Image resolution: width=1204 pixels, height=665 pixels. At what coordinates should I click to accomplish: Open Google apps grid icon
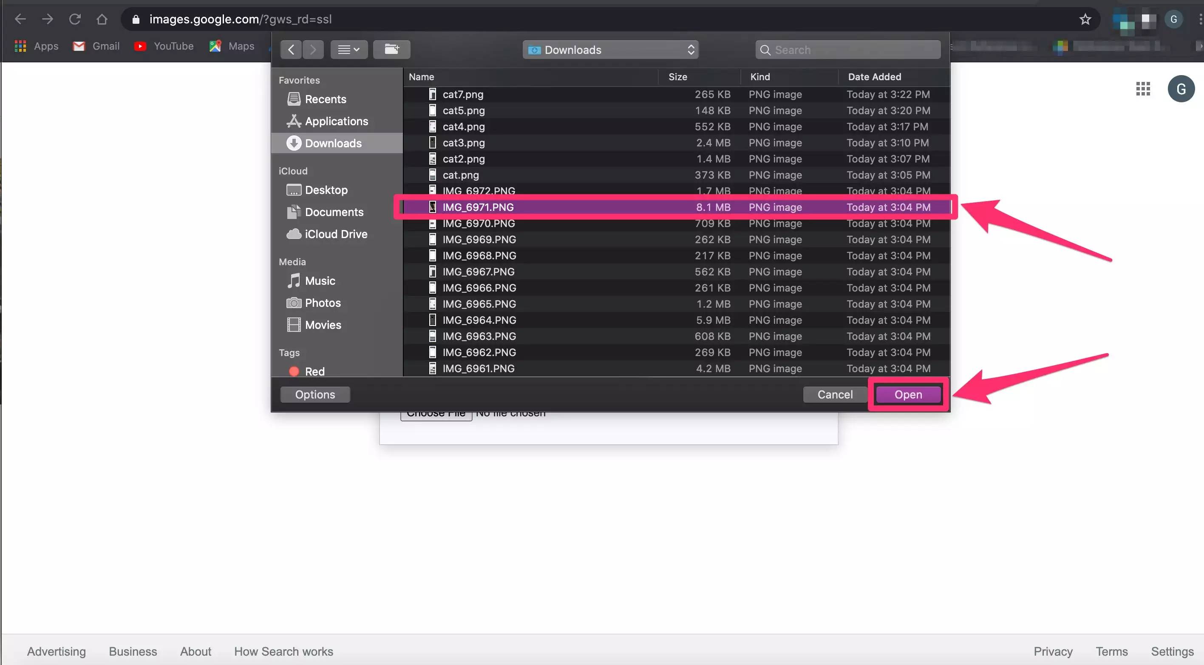(x=1143, y=89)
